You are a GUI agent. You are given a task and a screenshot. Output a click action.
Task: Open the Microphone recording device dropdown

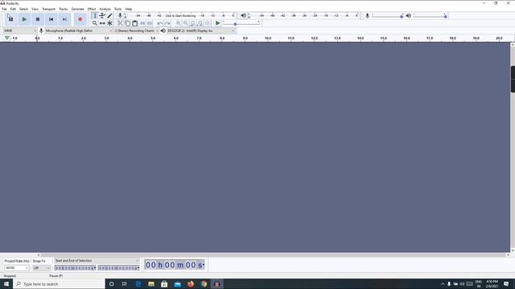click(x=79, y=31)
